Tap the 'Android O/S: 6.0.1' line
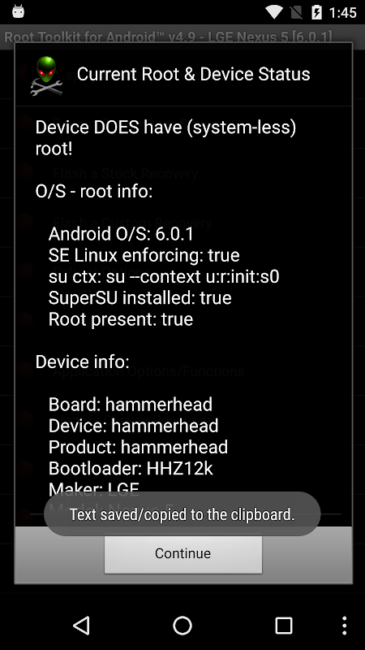This screenshot has height=650, width=365. click(x=121, y=234)
